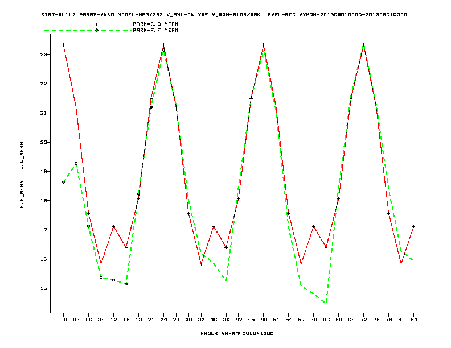The height and width of the screenshot is (348, 451).
Task: Click red plus data marker at hour 12
Action: [114, 226]
